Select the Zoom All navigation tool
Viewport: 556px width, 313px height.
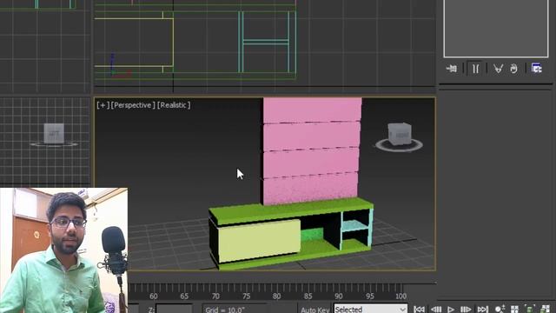point(515,310)
